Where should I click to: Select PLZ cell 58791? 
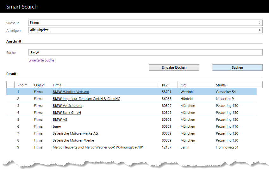tap(166, 92)
